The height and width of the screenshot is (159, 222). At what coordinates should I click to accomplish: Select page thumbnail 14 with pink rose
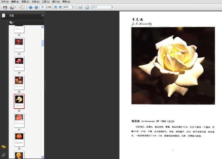19,64
